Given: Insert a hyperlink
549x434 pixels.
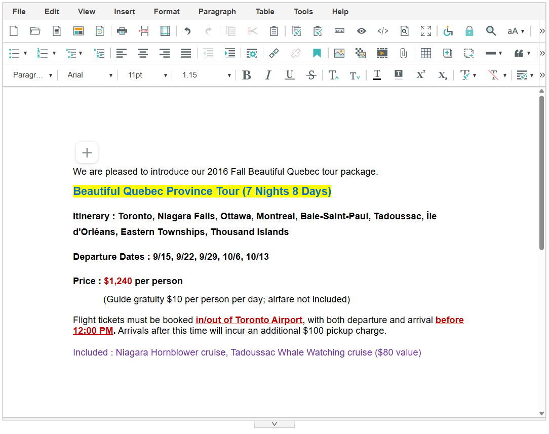Looking at the screenshot, I should 274,53.
